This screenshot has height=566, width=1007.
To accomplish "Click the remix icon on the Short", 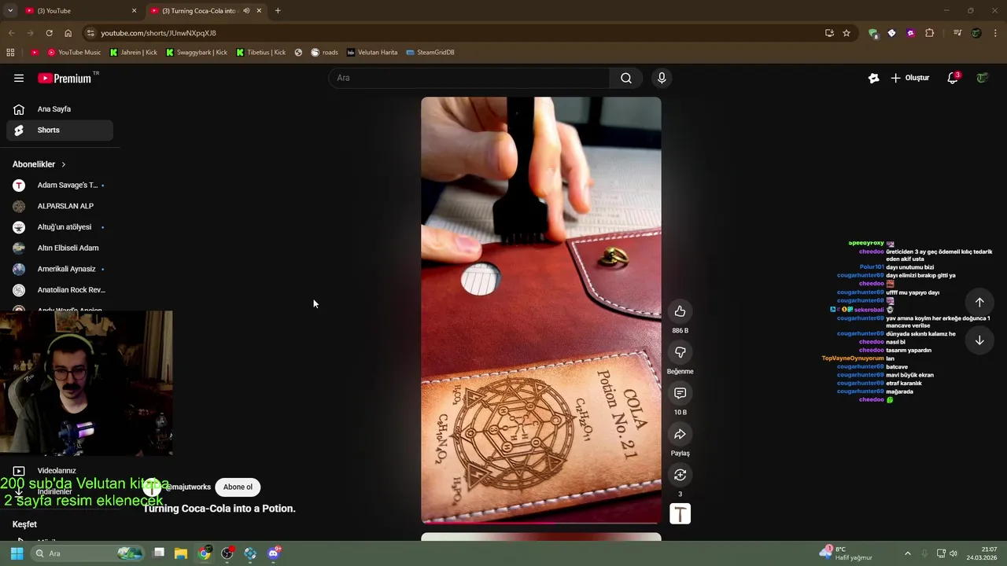I will (681, 475).
